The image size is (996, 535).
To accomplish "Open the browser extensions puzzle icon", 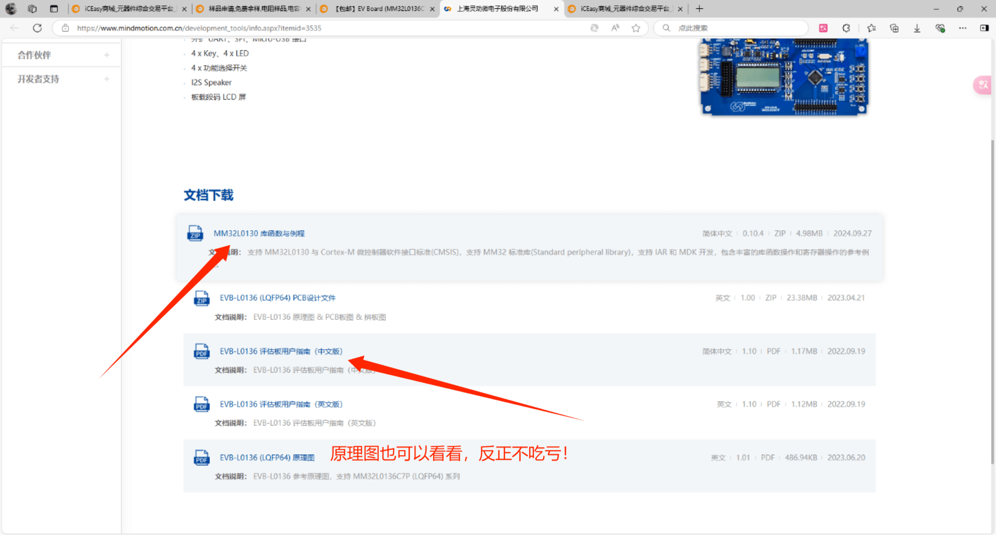I will point(846,28).
